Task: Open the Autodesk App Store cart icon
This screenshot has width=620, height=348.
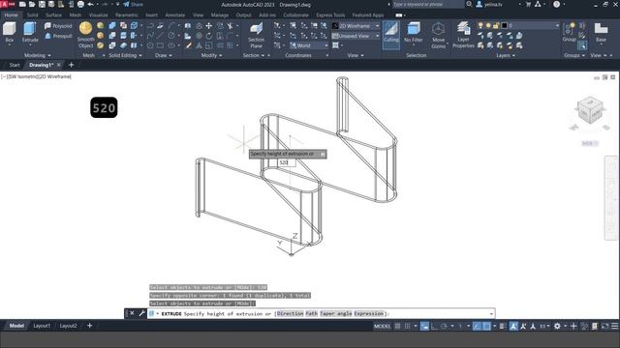Action: click(x=528, y=4)
